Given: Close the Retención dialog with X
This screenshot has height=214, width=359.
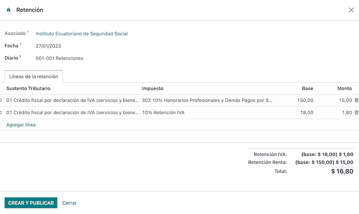Looking at the screenshot, I should point(351,10).
